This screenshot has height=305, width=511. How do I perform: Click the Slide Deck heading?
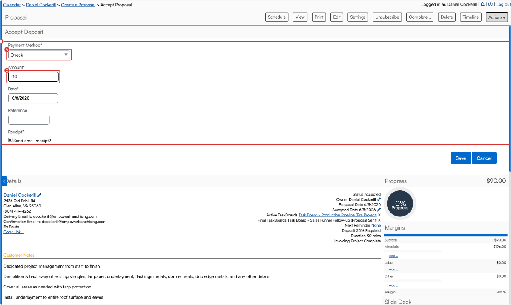click(398, 302)
